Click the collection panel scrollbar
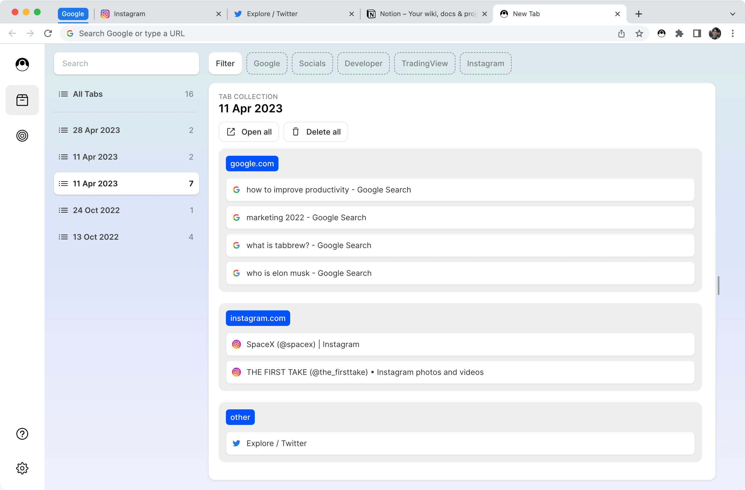The image size is (745, 490). (718, 285)
